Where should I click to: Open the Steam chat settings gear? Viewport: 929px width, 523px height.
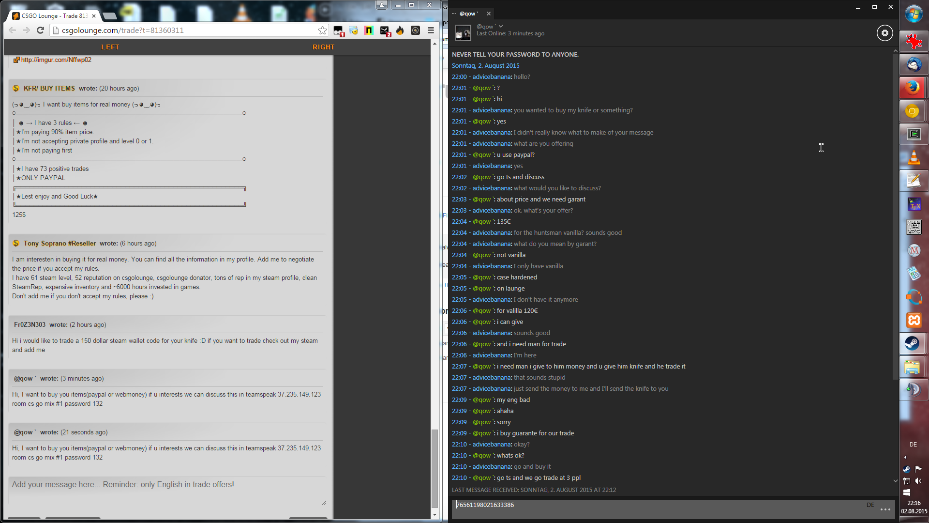point(884,33)
